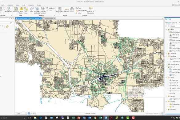Viewport: 180px width, 120px height.
Task: Click the Add Data button
Action: click(21, 10)
